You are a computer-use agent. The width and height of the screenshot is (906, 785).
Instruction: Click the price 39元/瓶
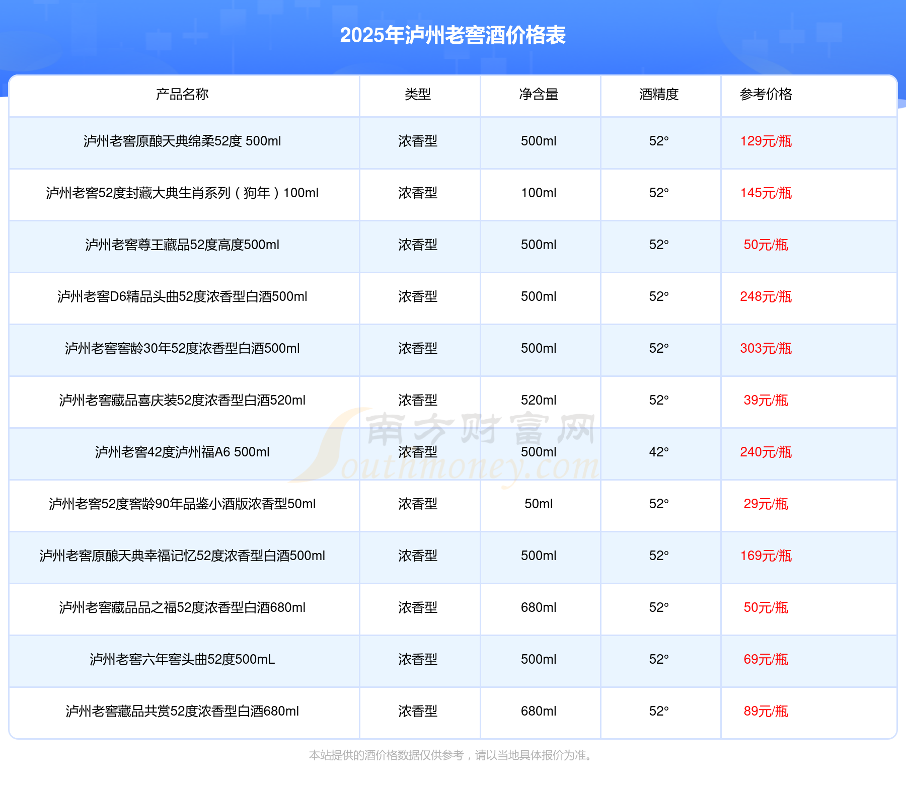(766, 400)
